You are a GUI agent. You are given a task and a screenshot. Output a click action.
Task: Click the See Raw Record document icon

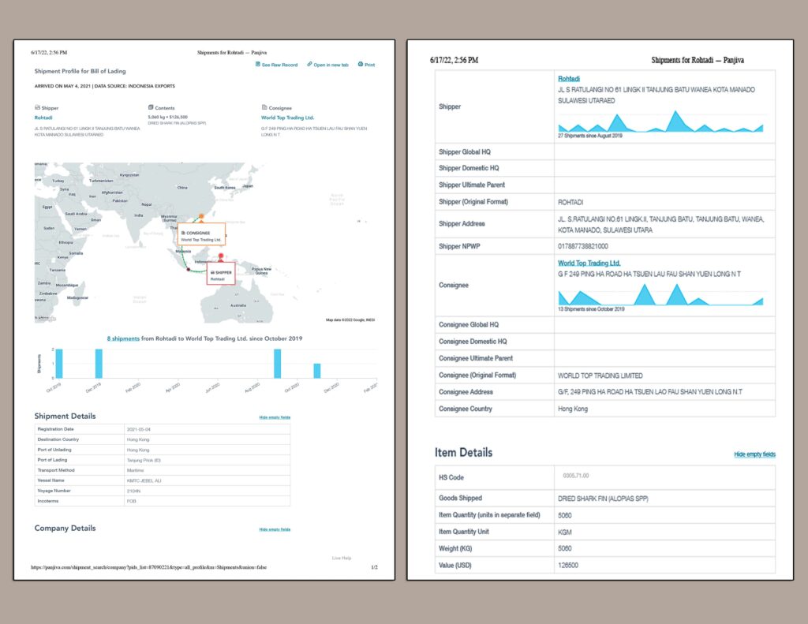coord(258,65)
